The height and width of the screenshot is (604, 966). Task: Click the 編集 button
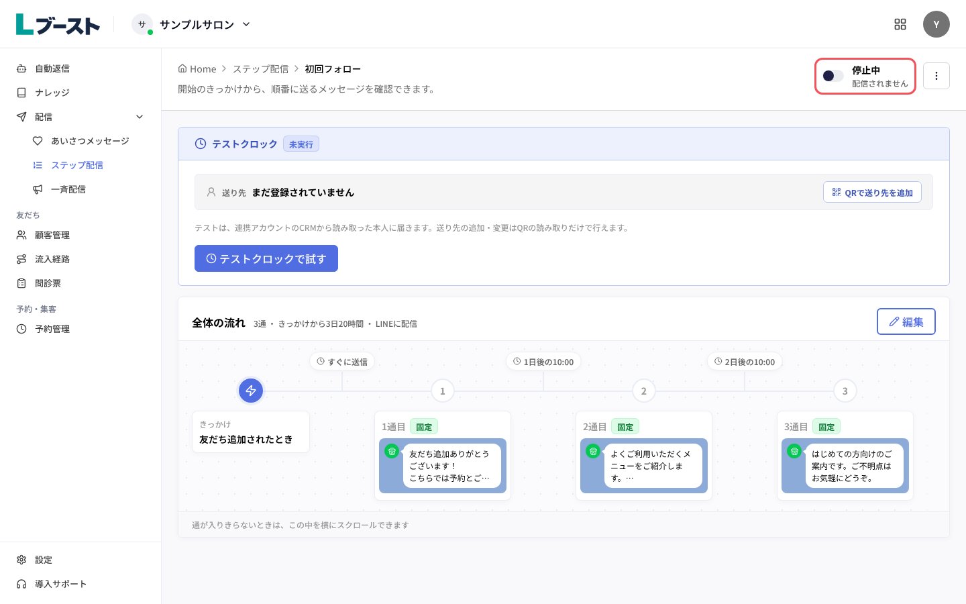[x=906, y=321]
